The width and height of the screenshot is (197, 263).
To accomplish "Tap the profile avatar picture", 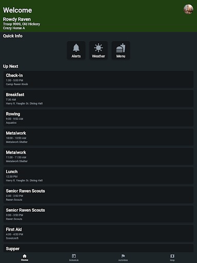I will coord(188,9).
